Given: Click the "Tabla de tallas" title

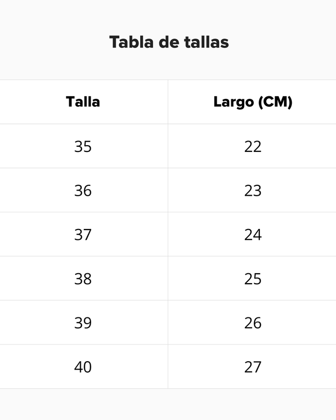Looking at the screenshot, I should 169,42.
